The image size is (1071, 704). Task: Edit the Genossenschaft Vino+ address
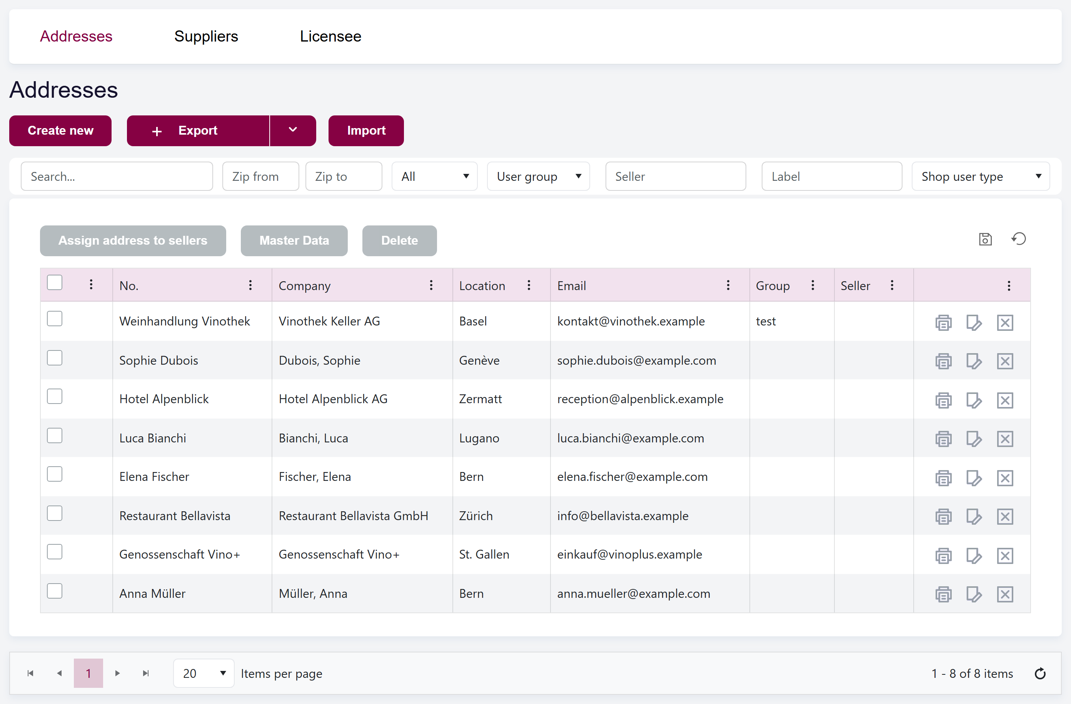point(974,556)
